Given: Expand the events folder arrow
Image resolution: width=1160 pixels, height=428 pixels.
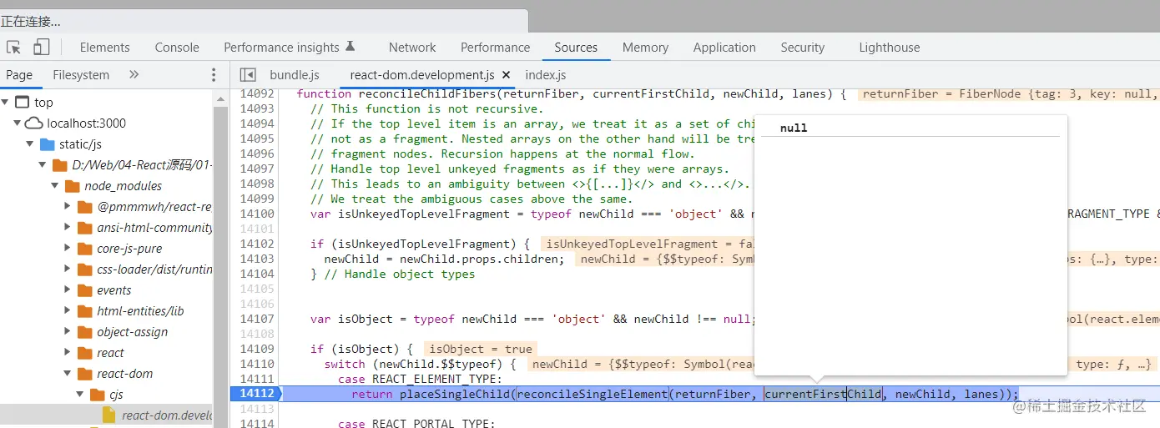Looking at the screenshot, I should coord(69,290).
